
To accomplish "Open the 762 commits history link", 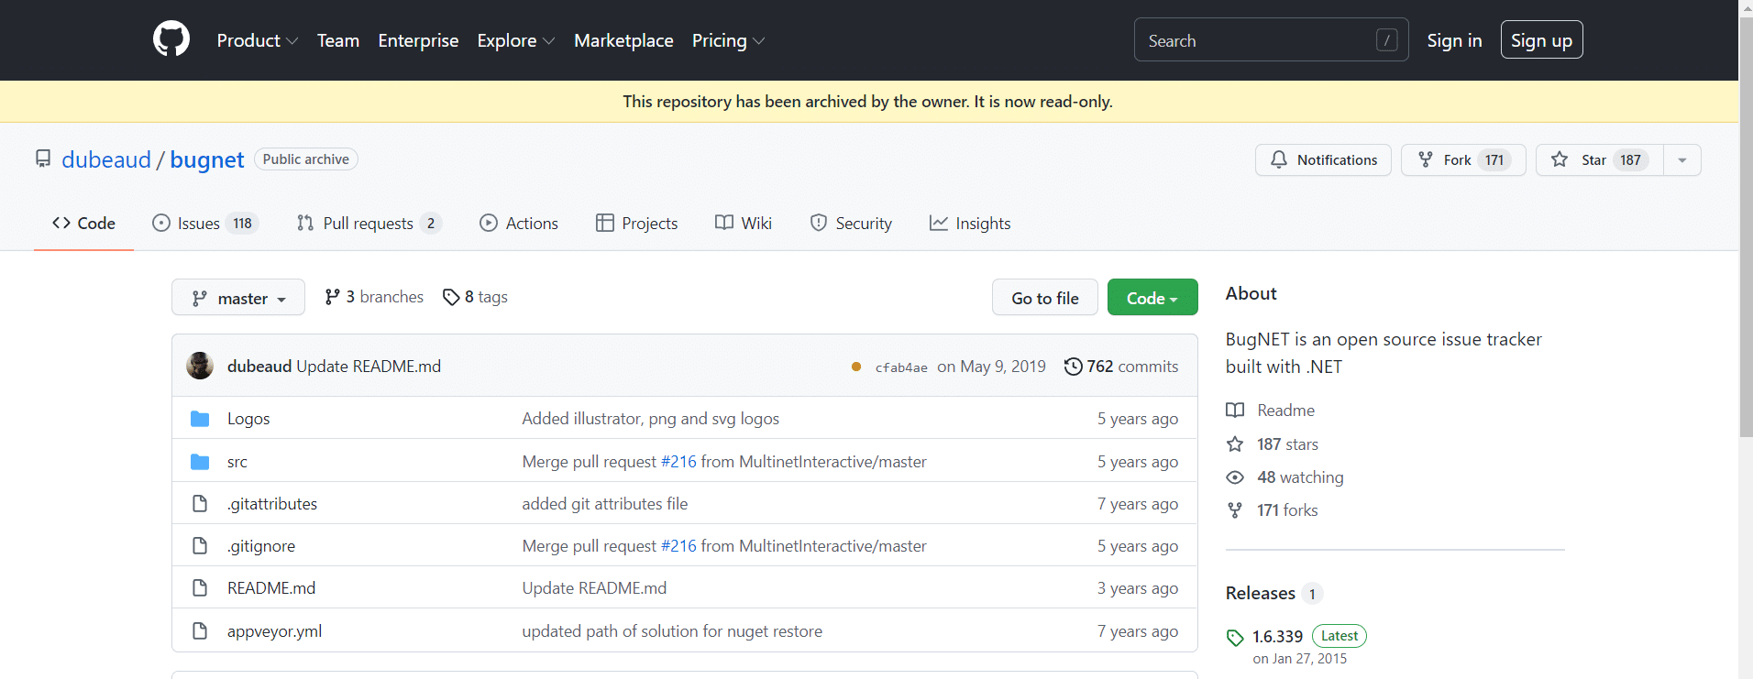I will pyautogui.click(x=1121, y=367).
